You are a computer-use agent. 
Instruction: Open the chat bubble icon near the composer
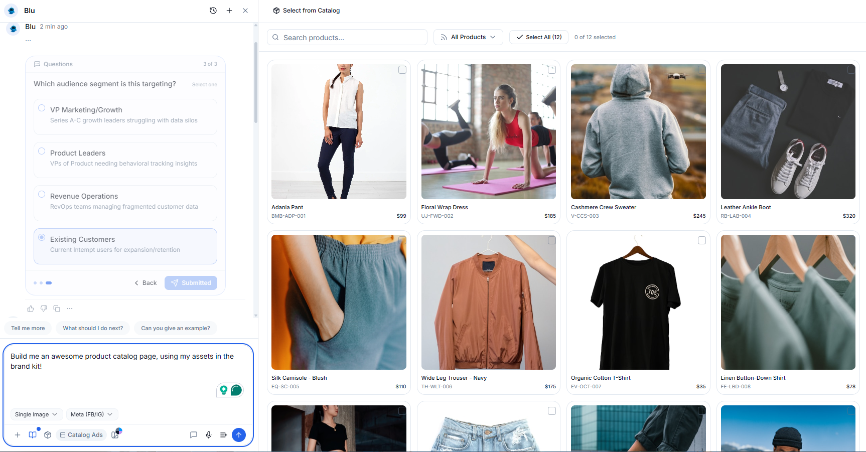[194, 435]
